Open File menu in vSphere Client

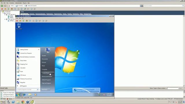[2, 3]
